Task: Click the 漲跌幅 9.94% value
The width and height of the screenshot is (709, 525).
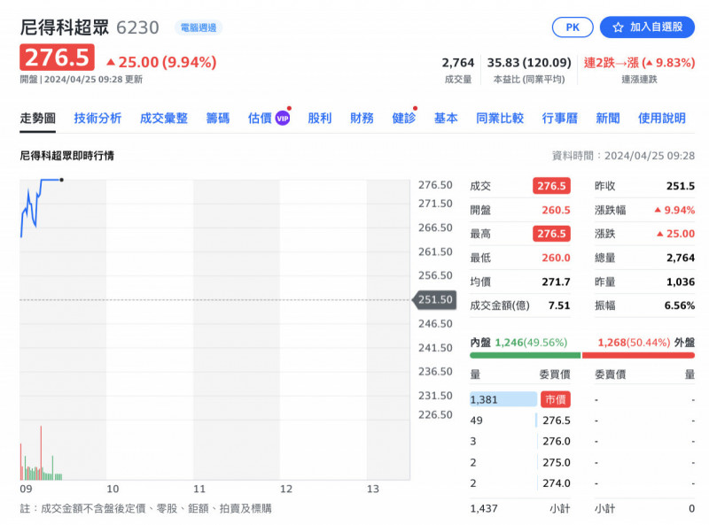Action: pos(674,210)
